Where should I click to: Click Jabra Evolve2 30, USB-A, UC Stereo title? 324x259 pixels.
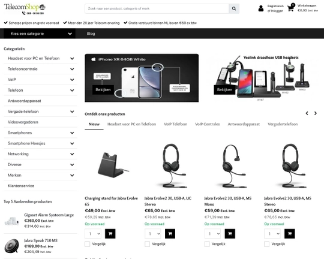click(x=168, y=201)
